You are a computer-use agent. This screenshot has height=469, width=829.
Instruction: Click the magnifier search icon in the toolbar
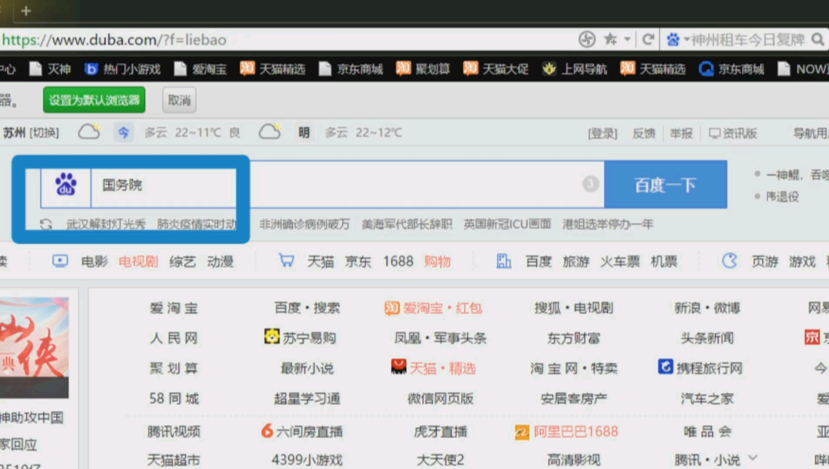818,40
